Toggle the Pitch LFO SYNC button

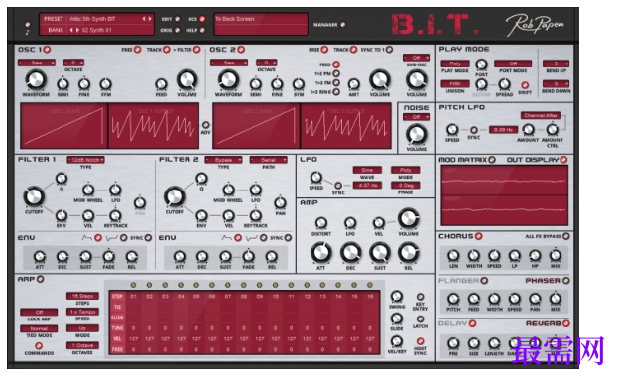[474, 130]
